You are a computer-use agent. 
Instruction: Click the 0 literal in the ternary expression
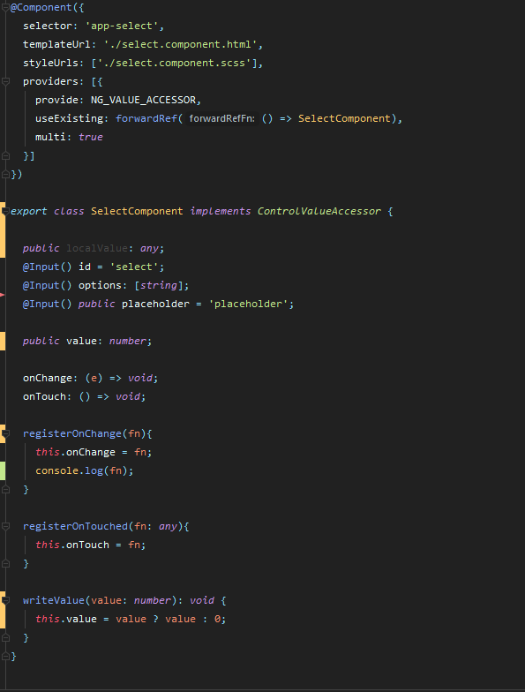tap(217, 620)
